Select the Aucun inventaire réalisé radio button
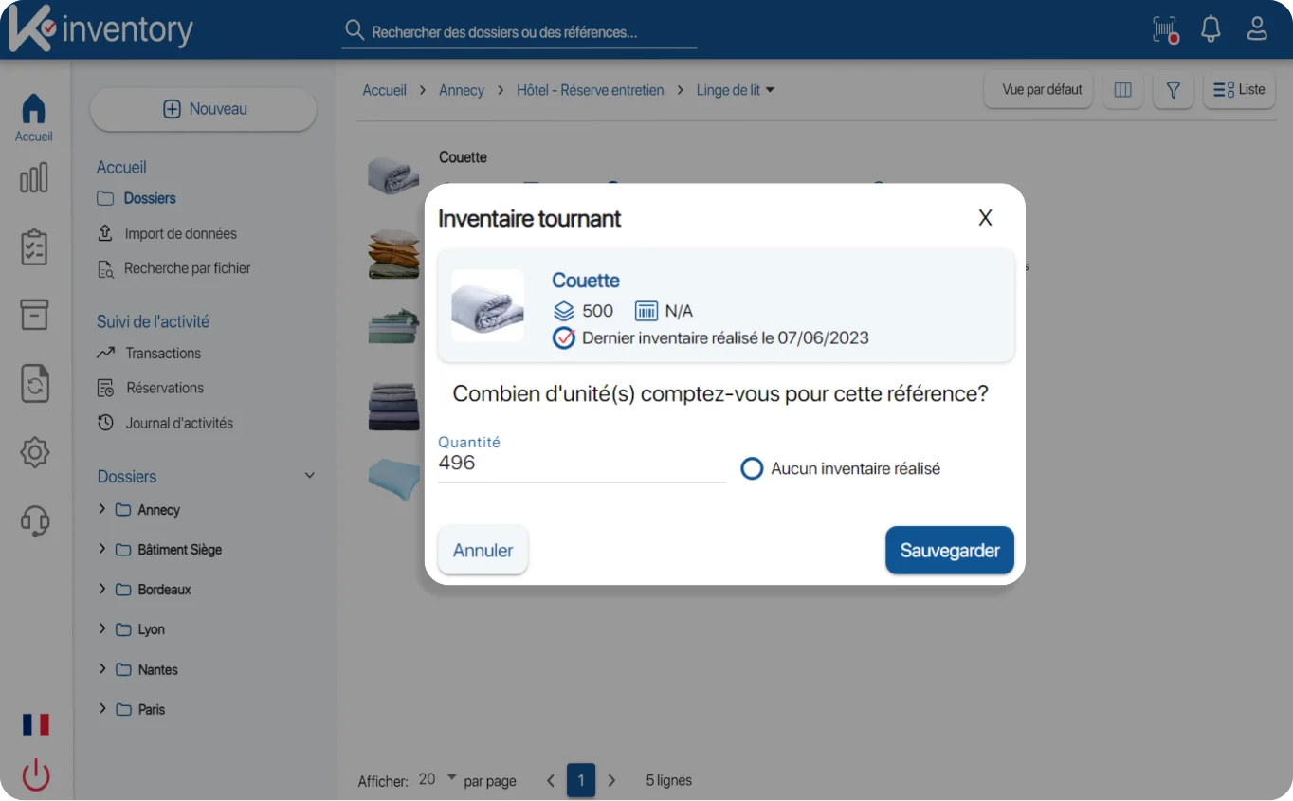 click(x=752, y=468)
